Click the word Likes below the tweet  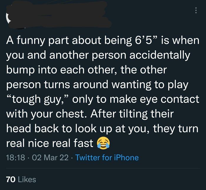[26, 179]
